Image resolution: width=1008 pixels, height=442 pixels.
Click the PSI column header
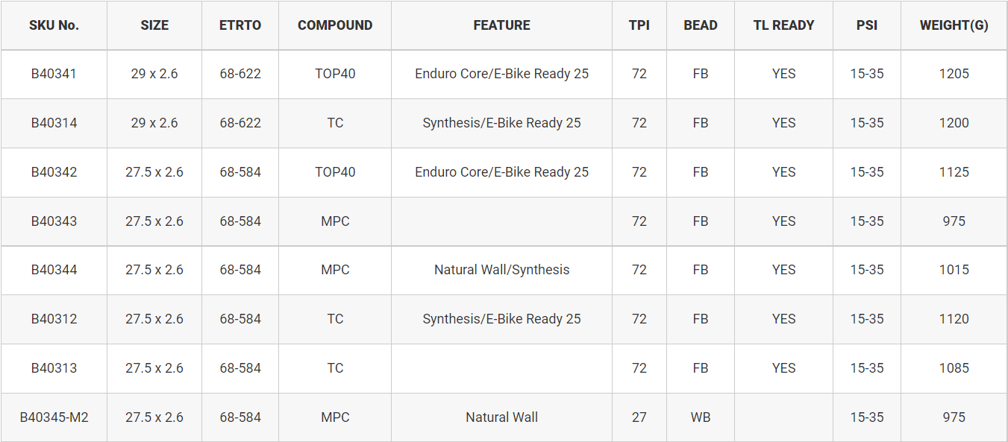point(867,25)
